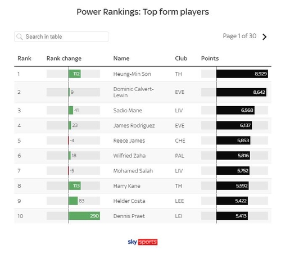Click the search magnifier icon
The image size is (281, 254).
click(x=19, y=37)
